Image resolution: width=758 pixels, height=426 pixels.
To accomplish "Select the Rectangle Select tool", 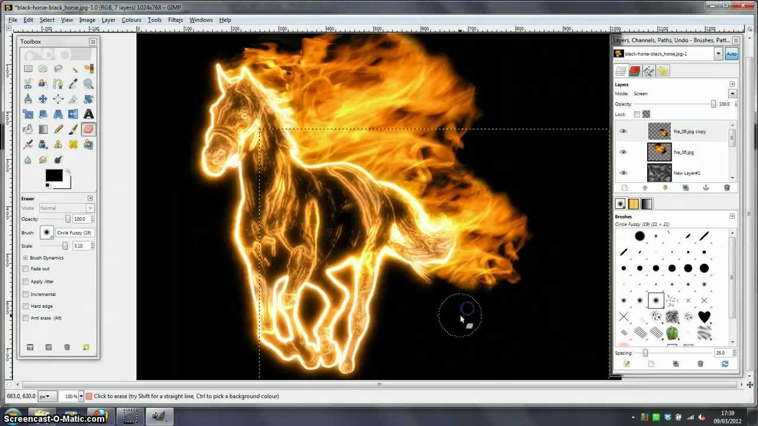I will click(x=28, y=68).
